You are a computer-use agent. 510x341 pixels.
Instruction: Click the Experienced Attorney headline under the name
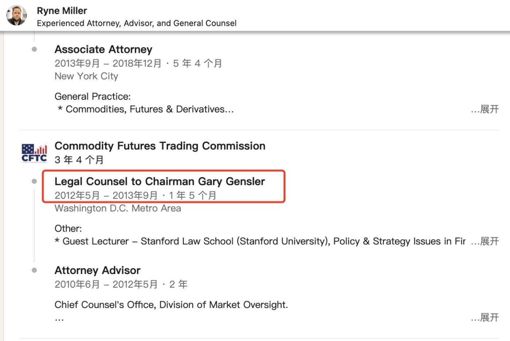point(137,23)
